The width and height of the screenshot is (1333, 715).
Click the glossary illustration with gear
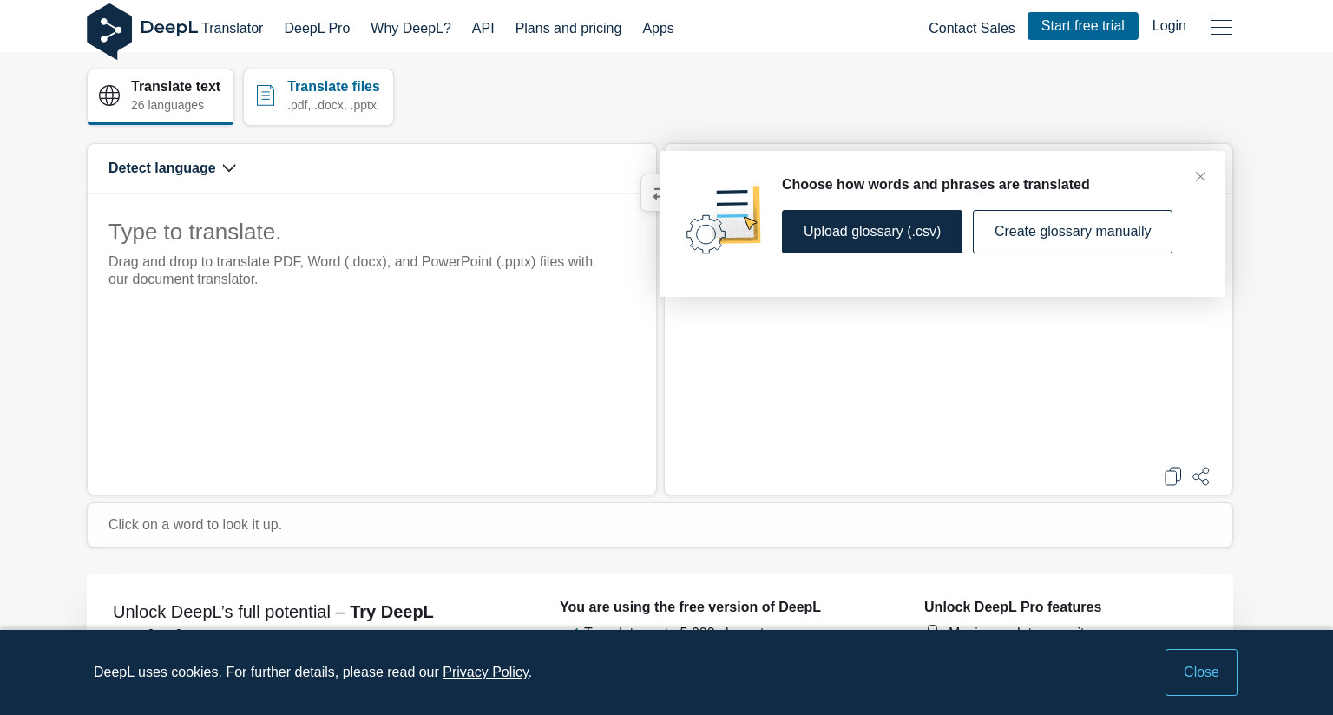click(x=724, y=220)
